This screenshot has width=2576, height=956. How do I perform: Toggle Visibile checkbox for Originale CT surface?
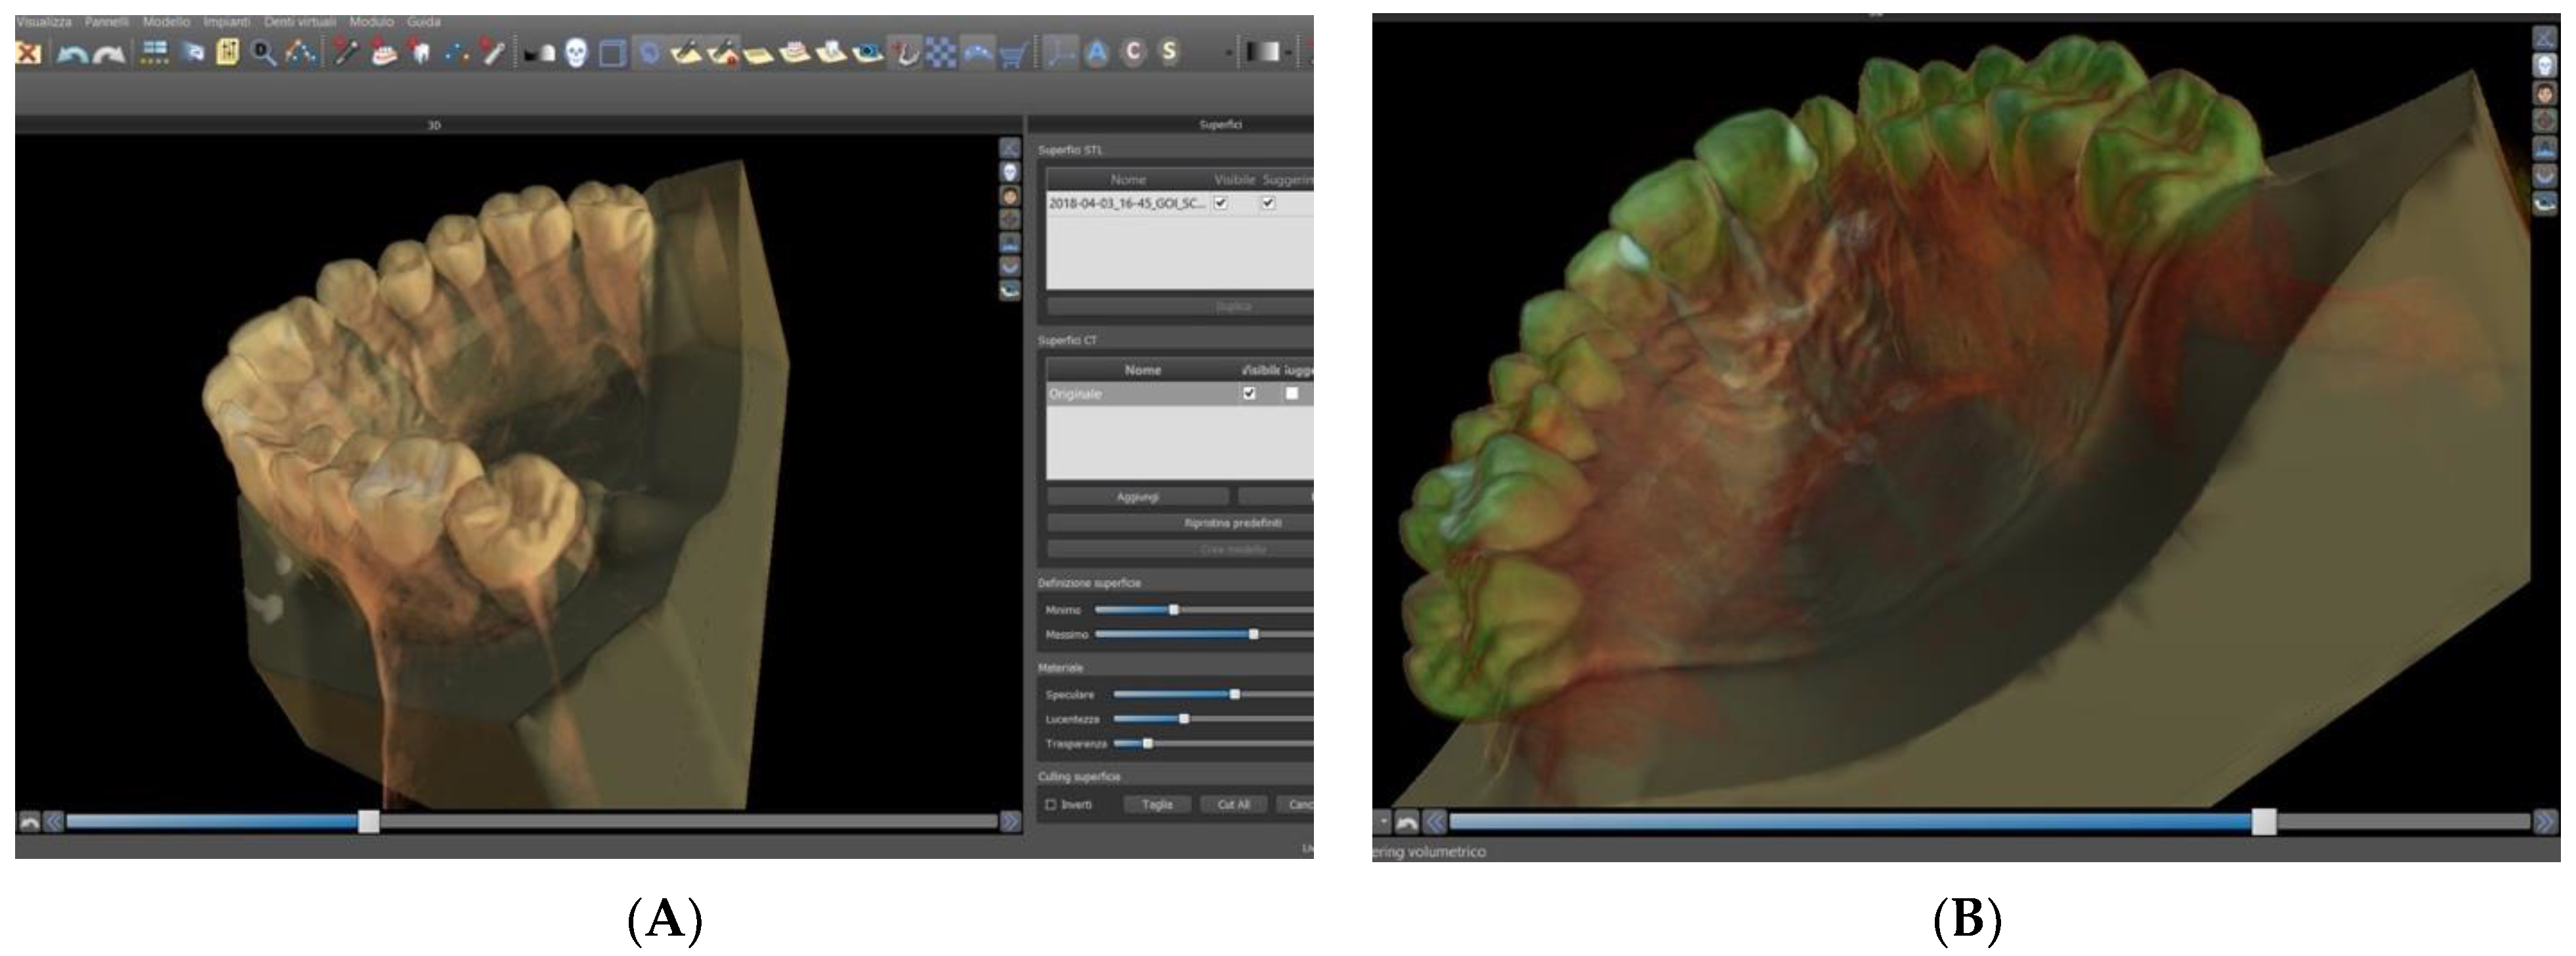pyautogui.click(x=1249, y=393)
